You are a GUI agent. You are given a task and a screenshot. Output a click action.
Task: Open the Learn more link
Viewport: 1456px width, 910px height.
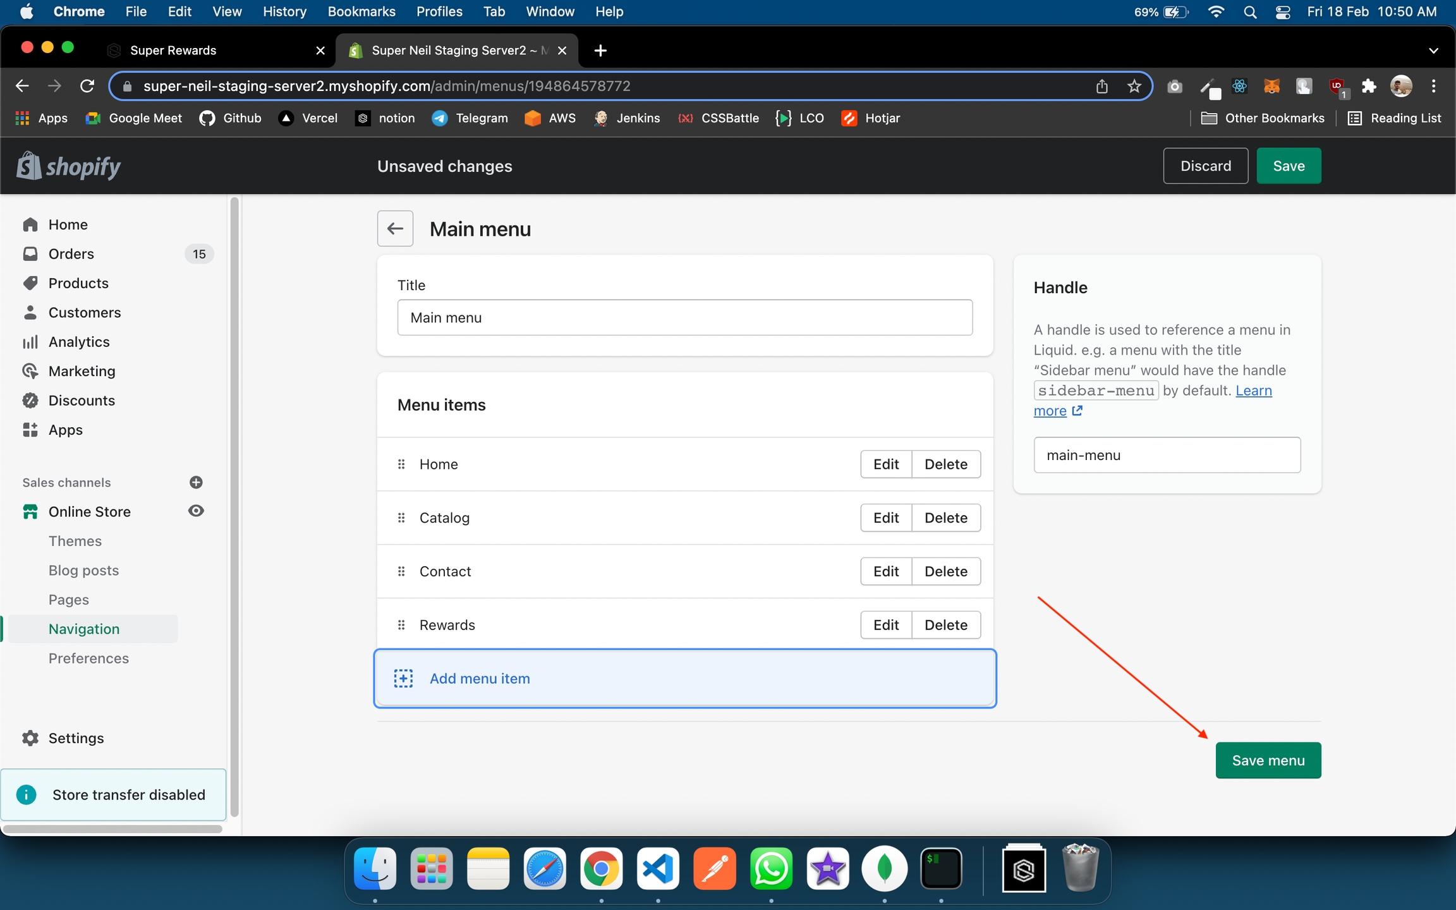[x=1253, y=391]
